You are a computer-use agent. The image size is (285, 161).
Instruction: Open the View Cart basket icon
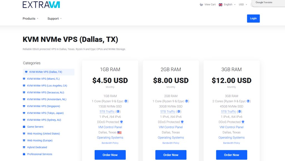coord(201,4)
